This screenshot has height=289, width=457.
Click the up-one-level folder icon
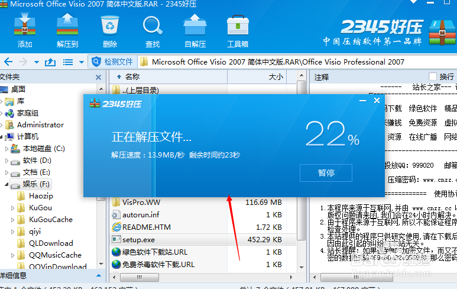click(x=50, y=62)
